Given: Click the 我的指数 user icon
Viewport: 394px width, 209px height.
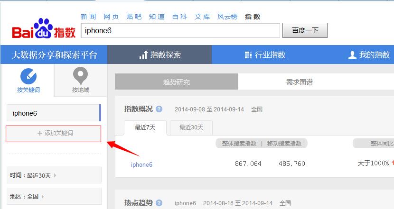Looking at the screenshot, I should click(x=352, y=55).
